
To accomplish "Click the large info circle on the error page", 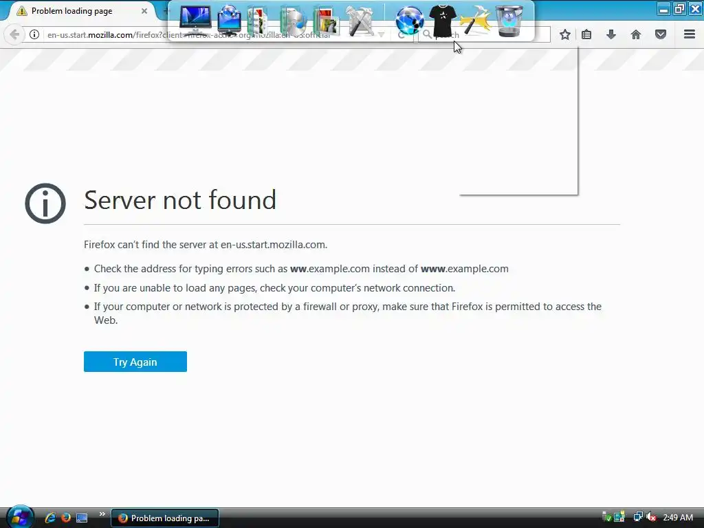I will tap(45, 203).
